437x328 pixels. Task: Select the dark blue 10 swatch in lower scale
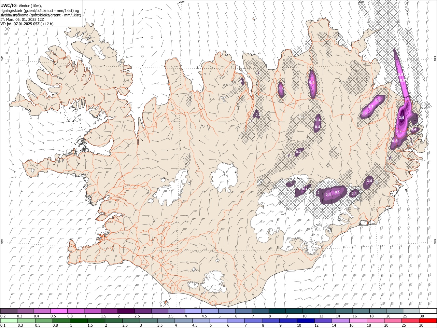click(x=305, y=321)
